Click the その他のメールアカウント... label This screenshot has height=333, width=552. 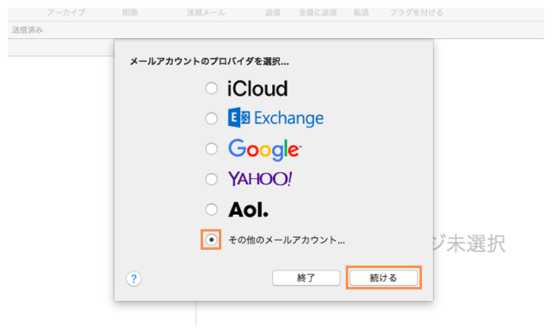click(x=286, y=240)
